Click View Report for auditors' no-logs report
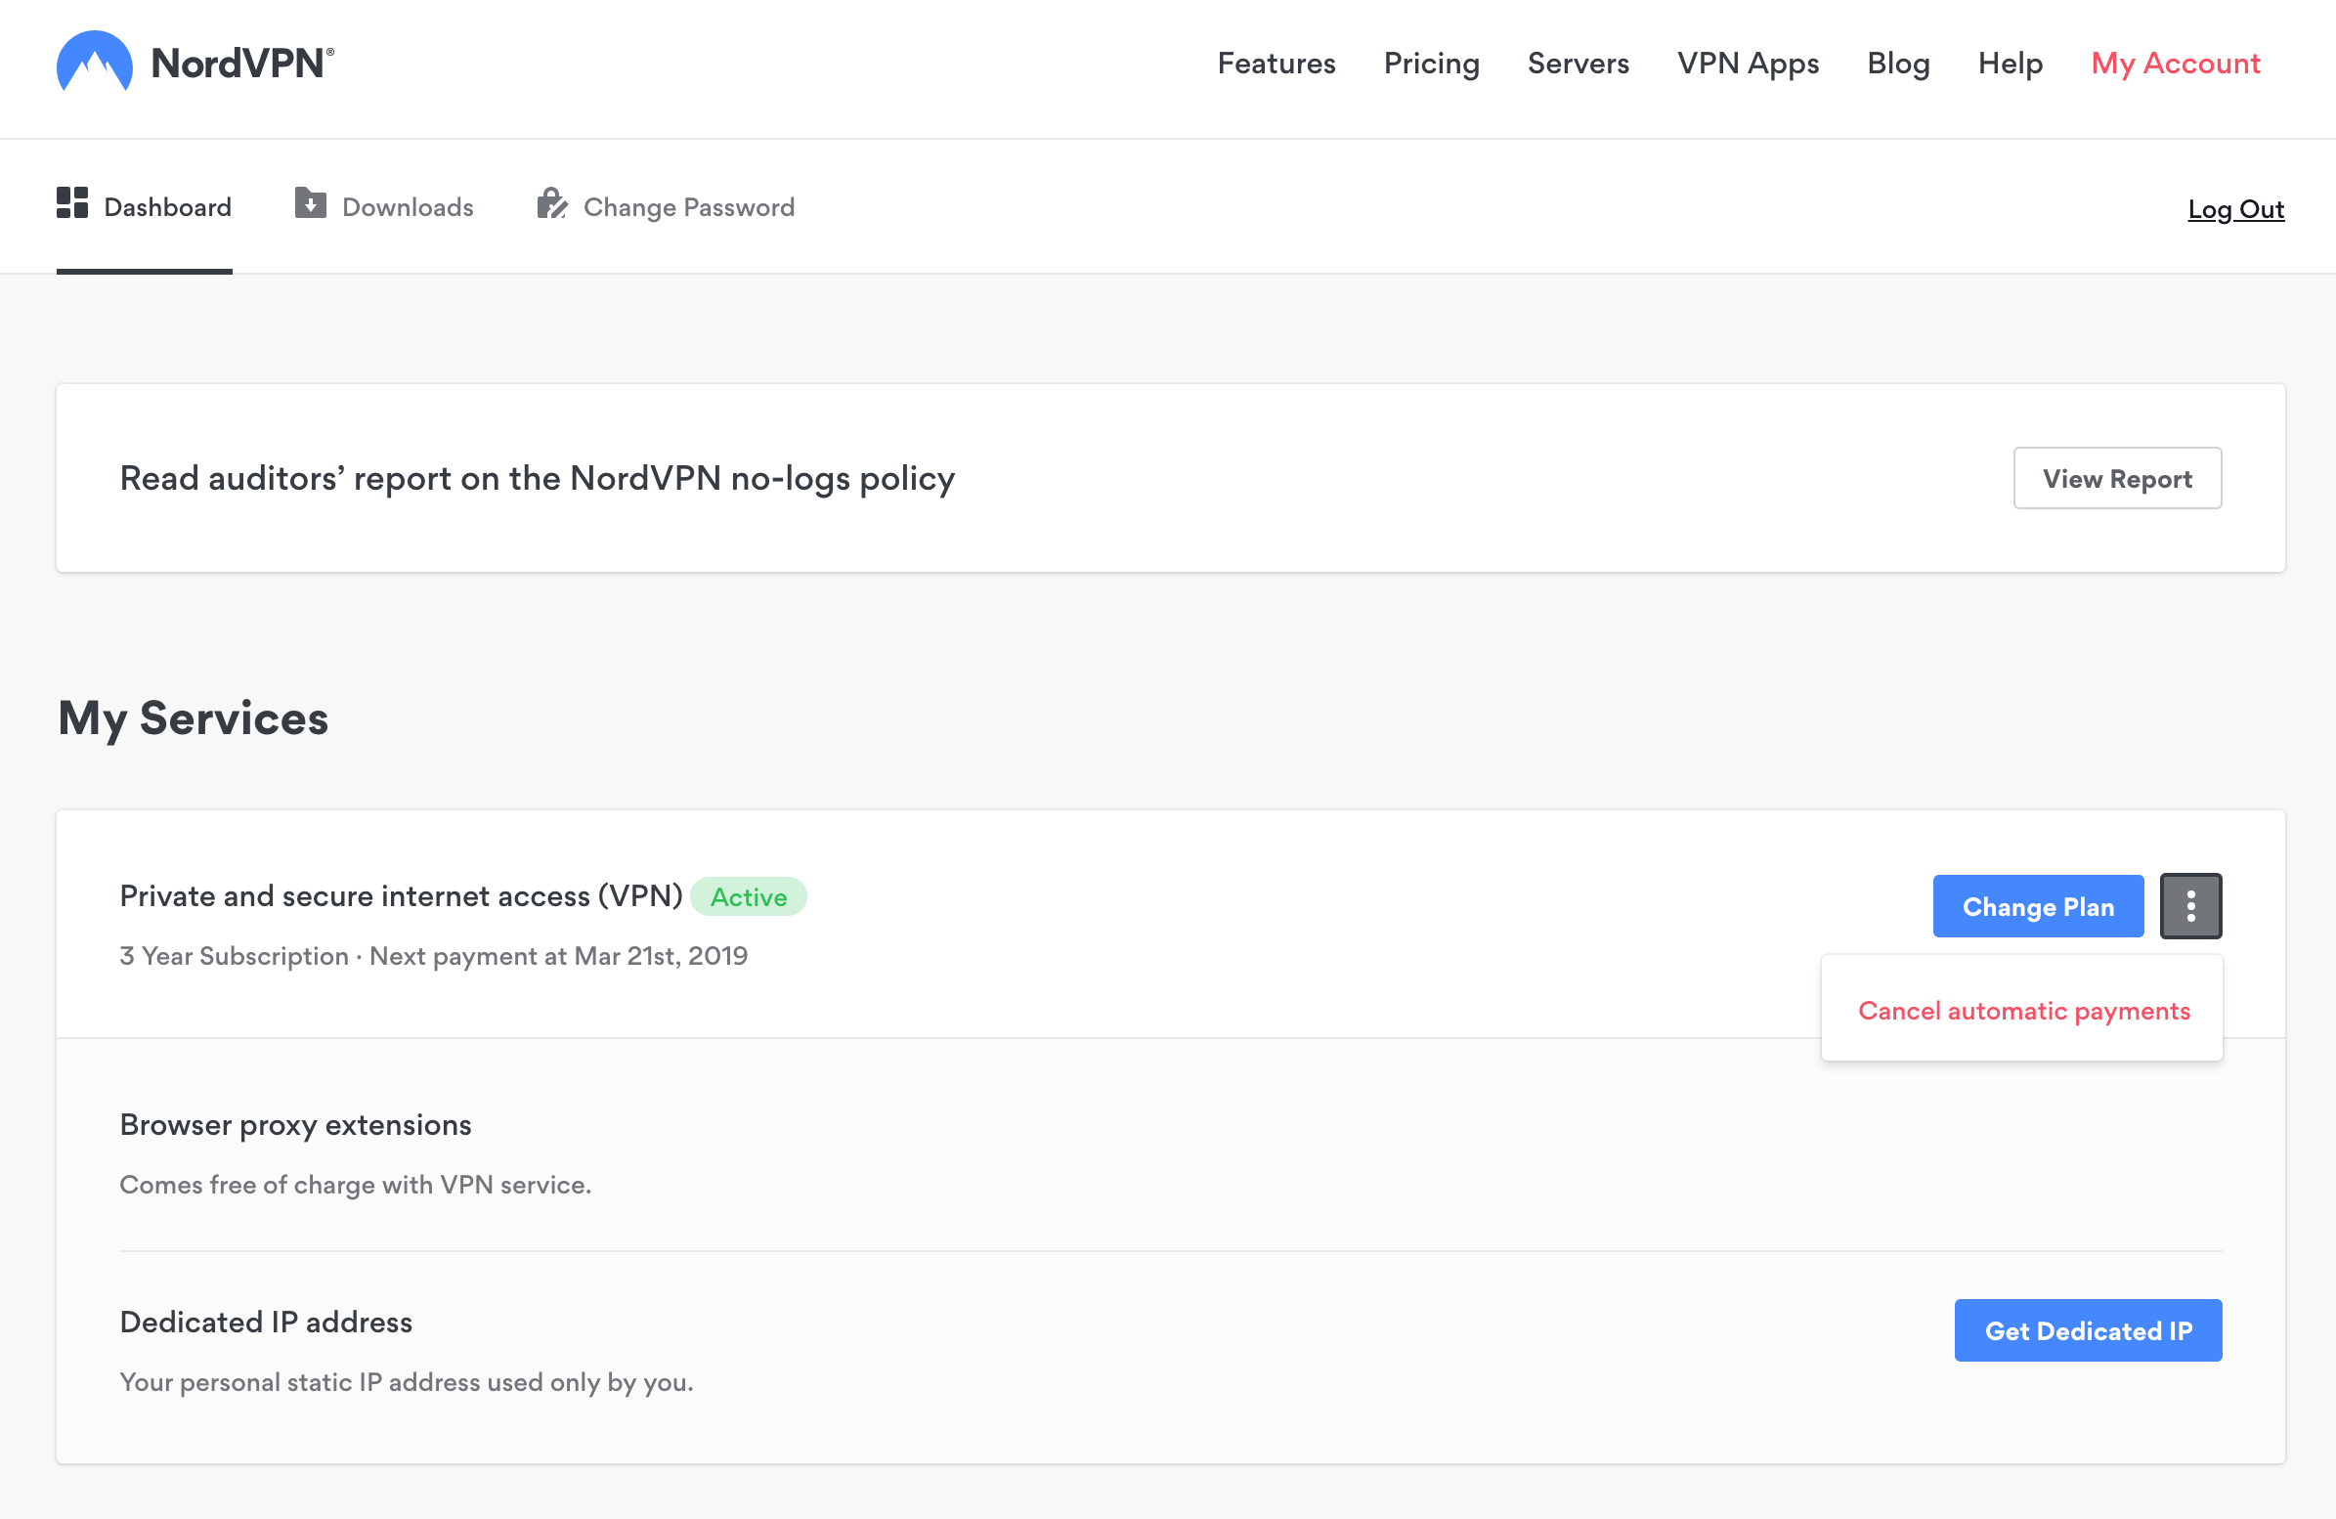Image resolution: width=2336 pixels, height=1519 pixels. click(2117, 478)
